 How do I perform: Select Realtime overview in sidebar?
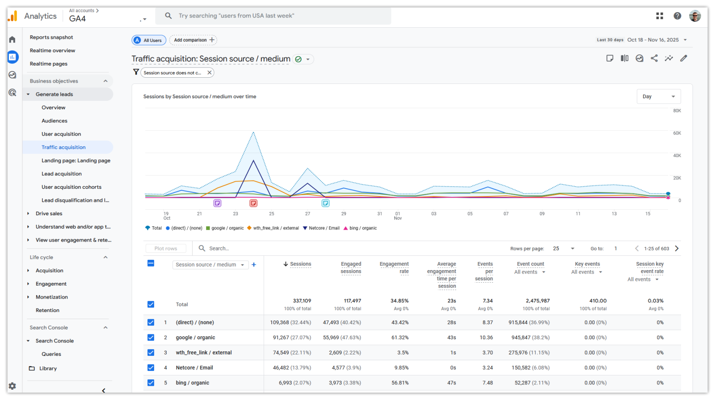[x=52, y=50]
